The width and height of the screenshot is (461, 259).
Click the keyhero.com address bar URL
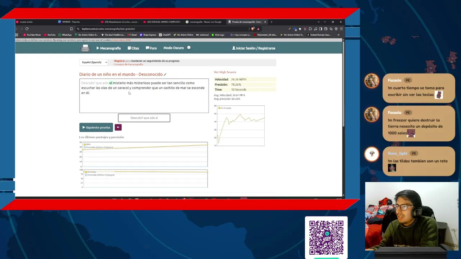pyautogui.click(x=108, y=29)
